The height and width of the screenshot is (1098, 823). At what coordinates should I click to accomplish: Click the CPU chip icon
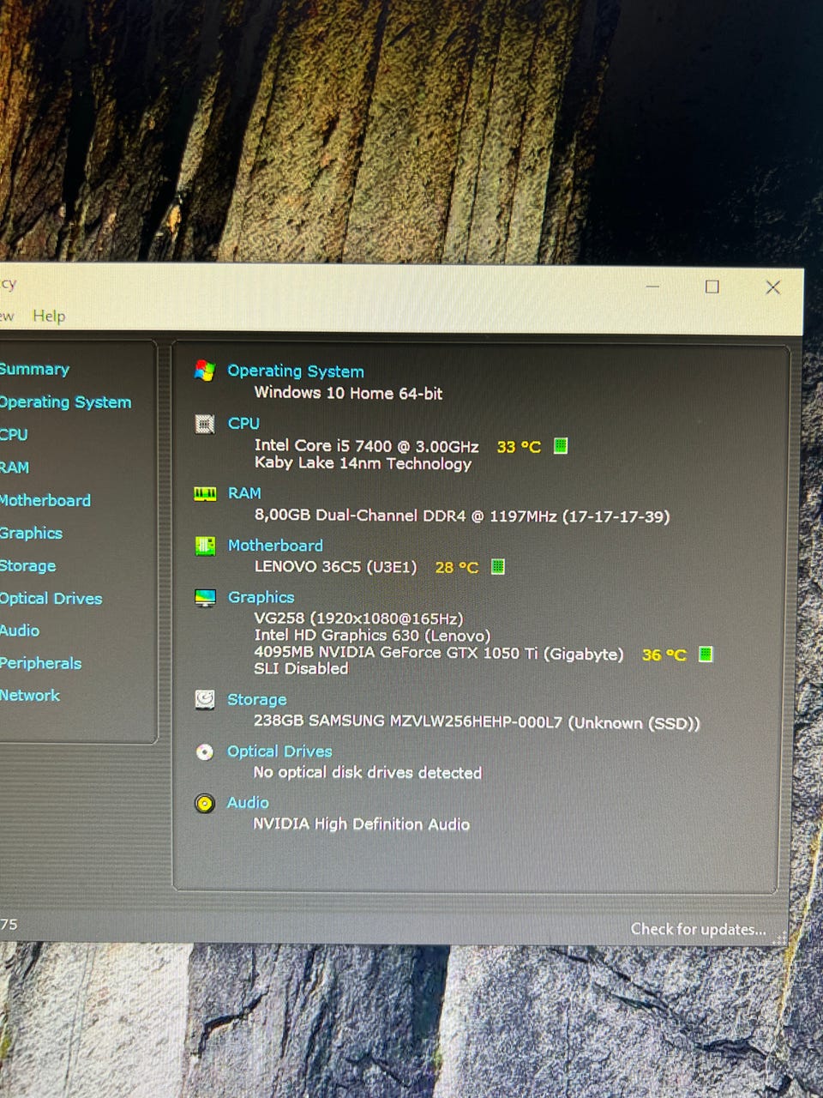click(205, 424)
